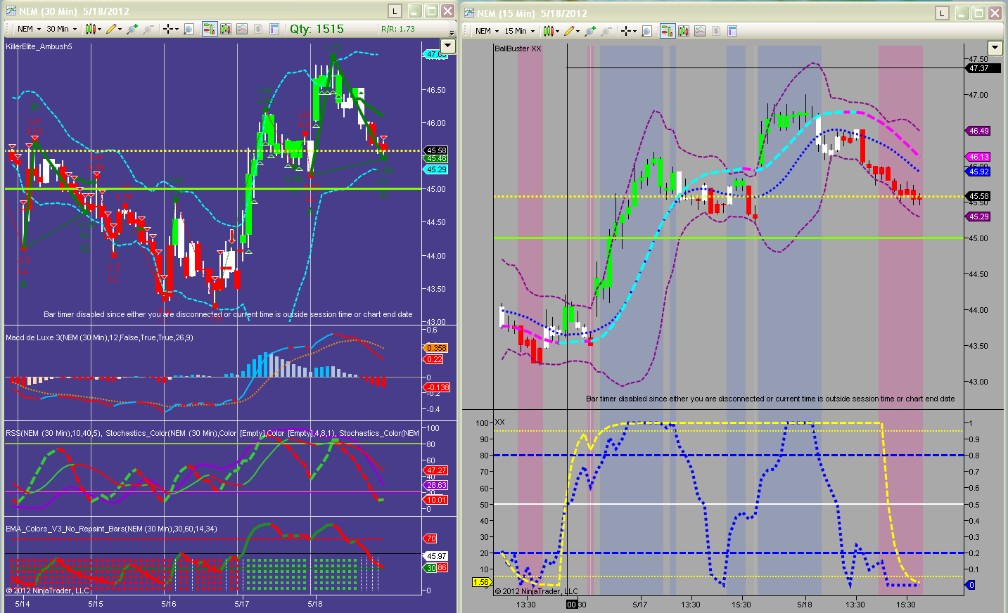Viewport: 1008px width, 613px height.
Task: Click NEM (30 Min) 5/18/2012 window title
Action: coord(74,11)
